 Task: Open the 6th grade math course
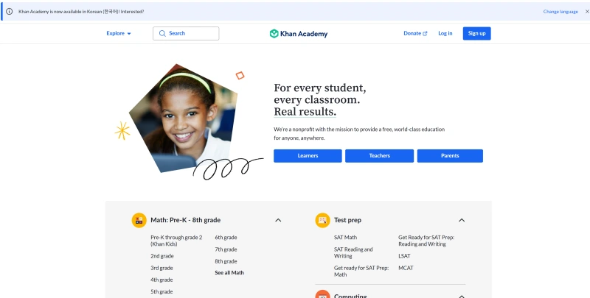226,237
